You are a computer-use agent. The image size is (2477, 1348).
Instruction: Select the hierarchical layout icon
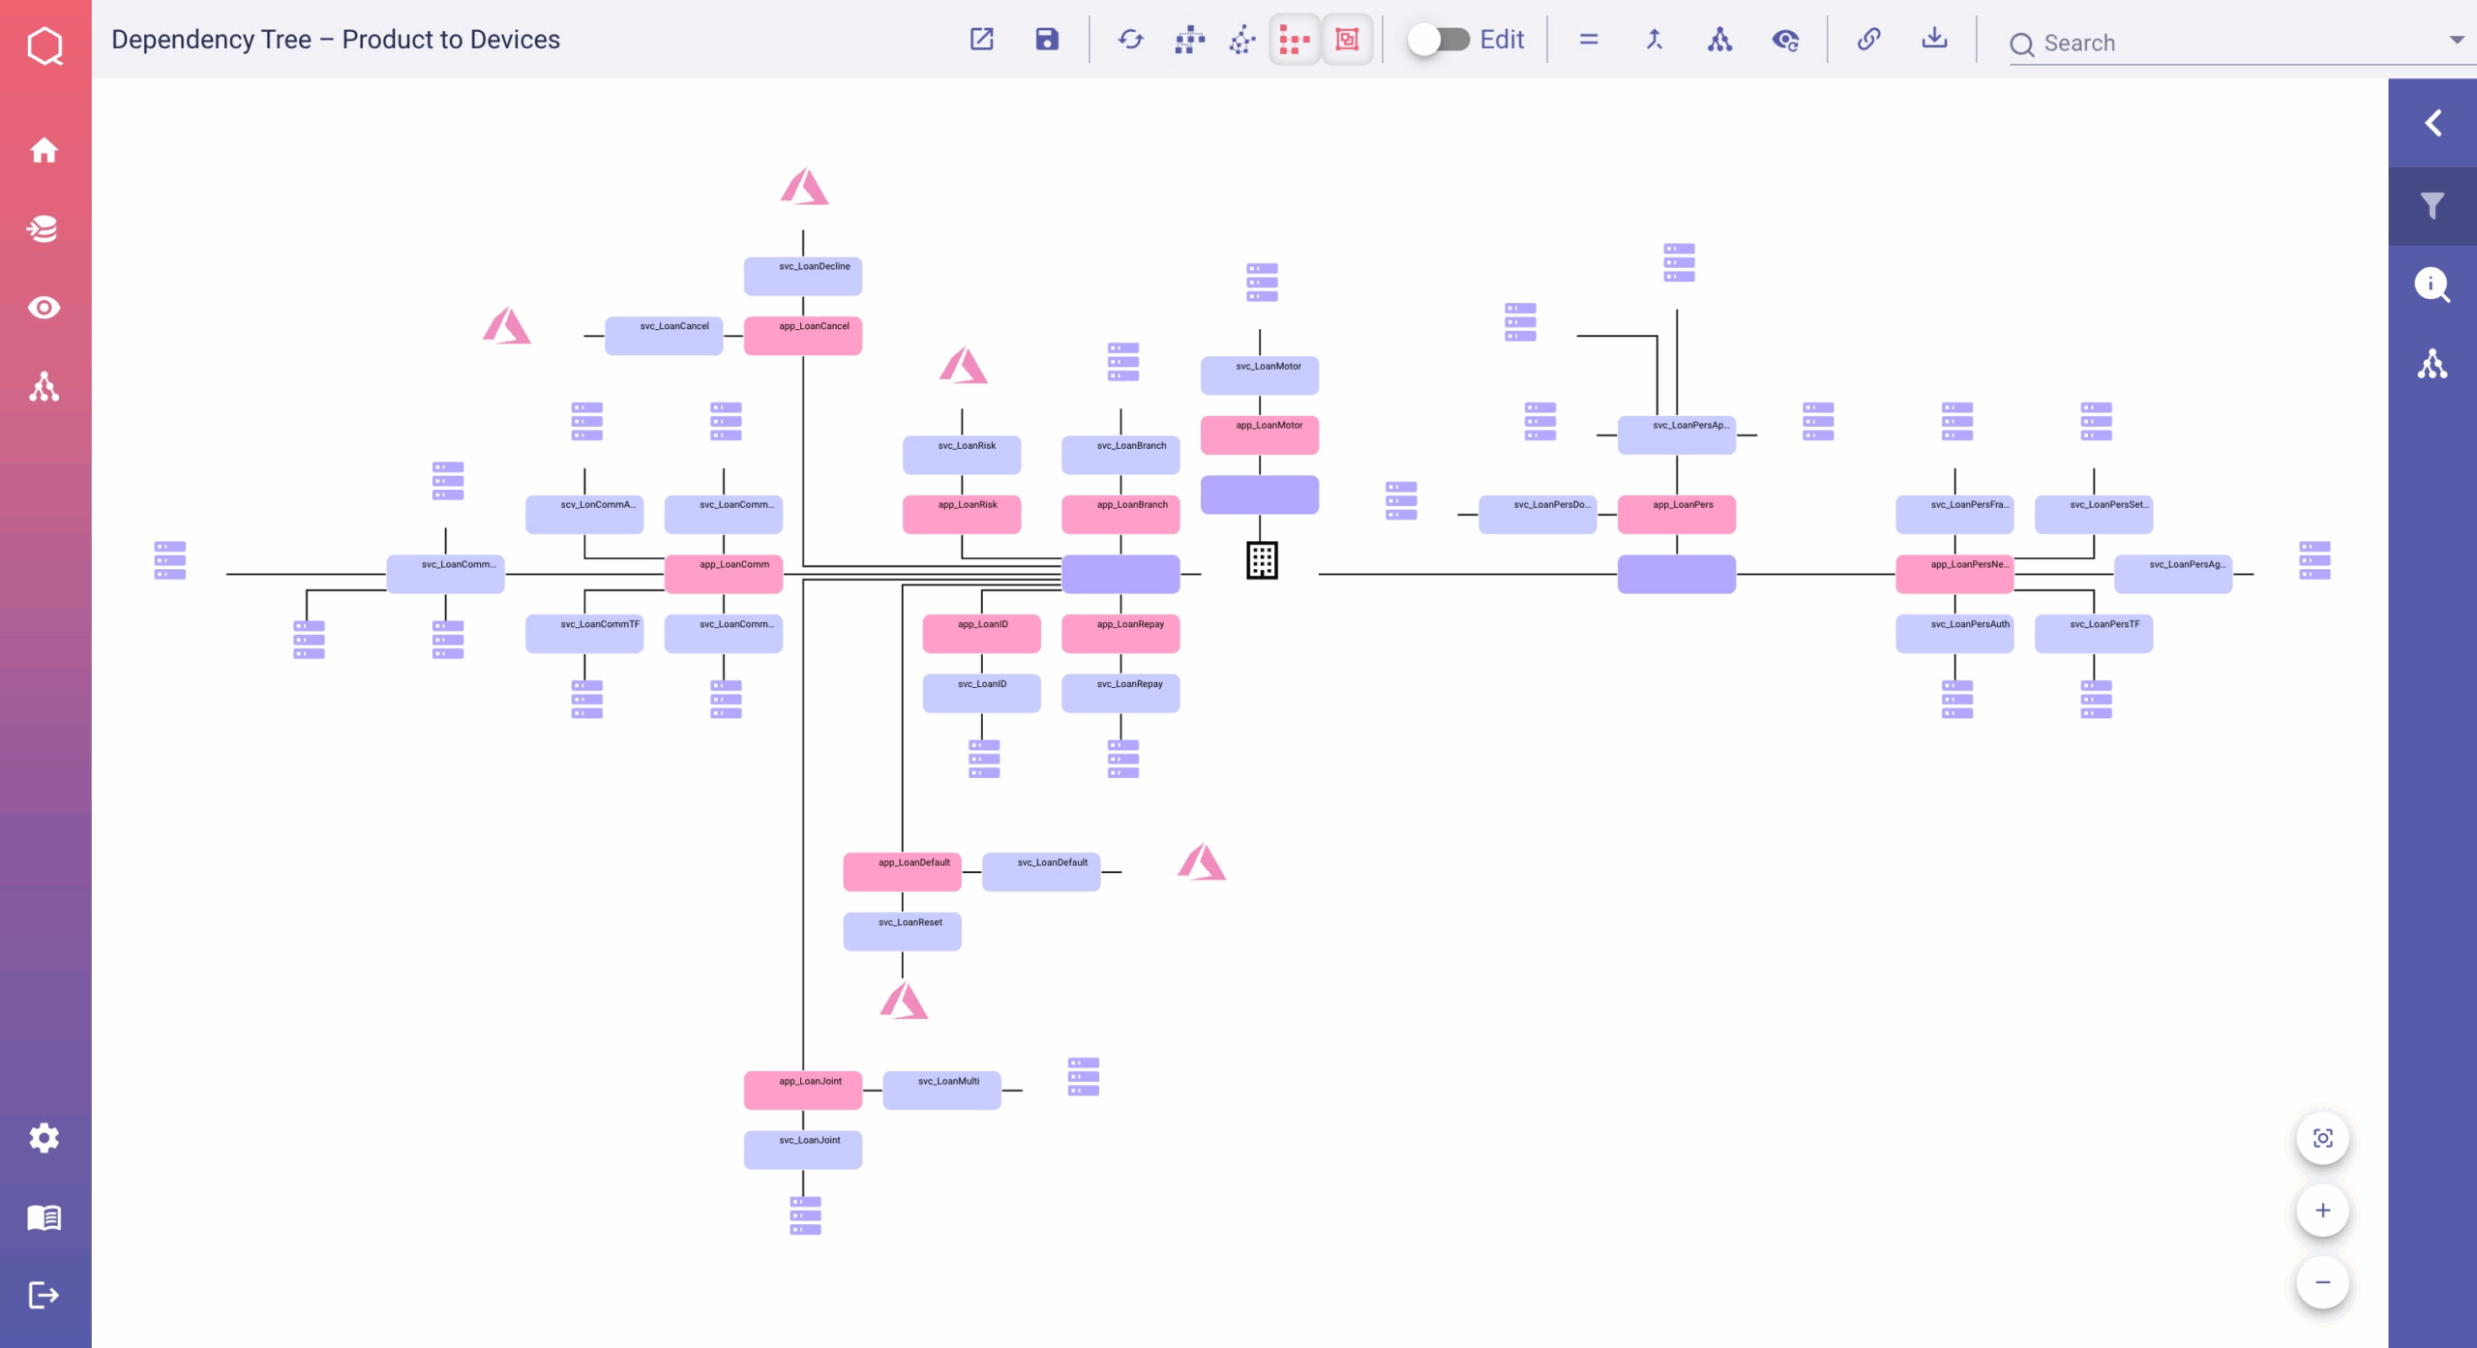coord(1189,40)
